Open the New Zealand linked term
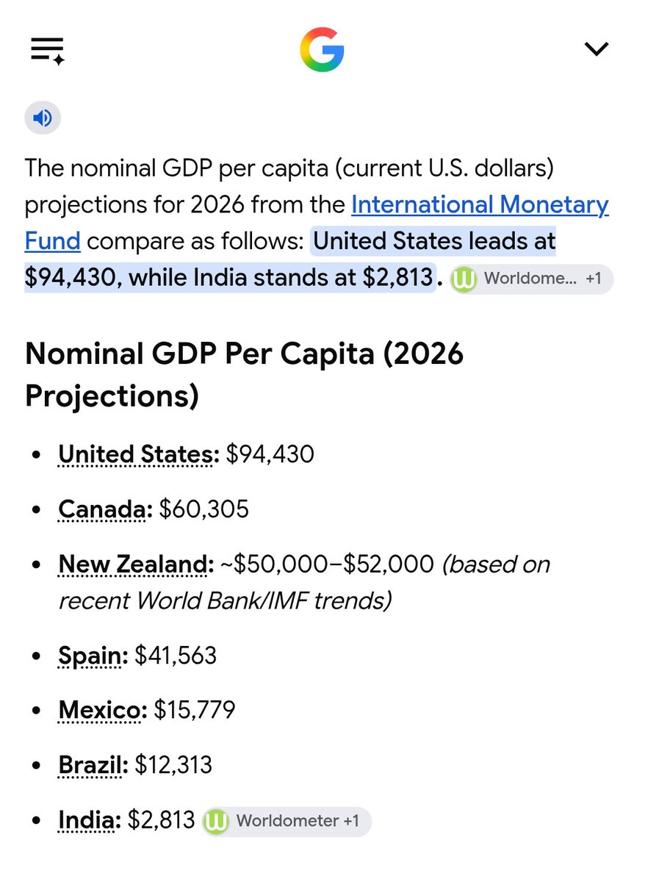The image size is (645, 882). coord(136,564)
